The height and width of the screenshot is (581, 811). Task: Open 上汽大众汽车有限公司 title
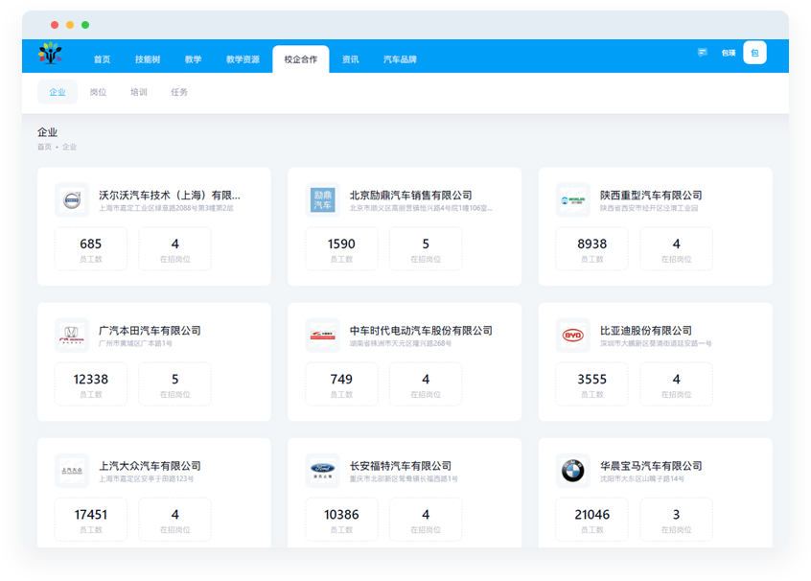point(150,466)
